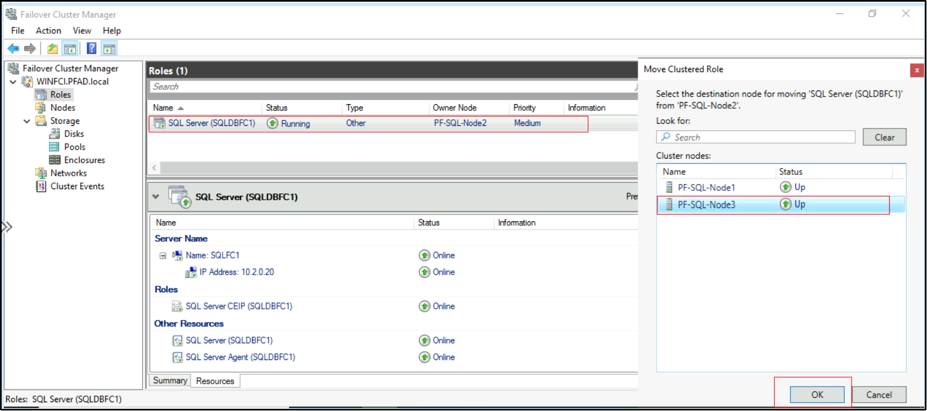
Task: Switch to the Resources tab
Action: point(215,381)
